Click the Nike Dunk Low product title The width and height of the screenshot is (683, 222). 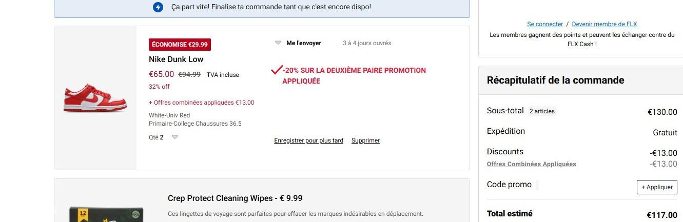[176, 59]
